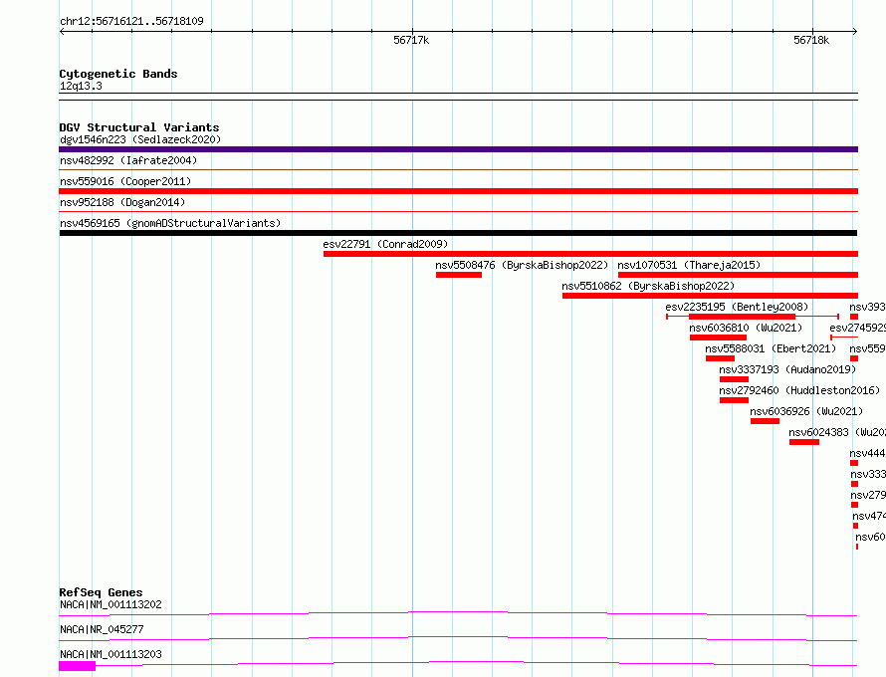
Task: Open NACA|NR_045277 transcript label
Action: (102, 629)
